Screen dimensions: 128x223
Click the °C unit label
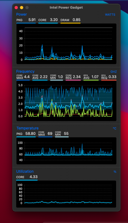pos(115,128)
